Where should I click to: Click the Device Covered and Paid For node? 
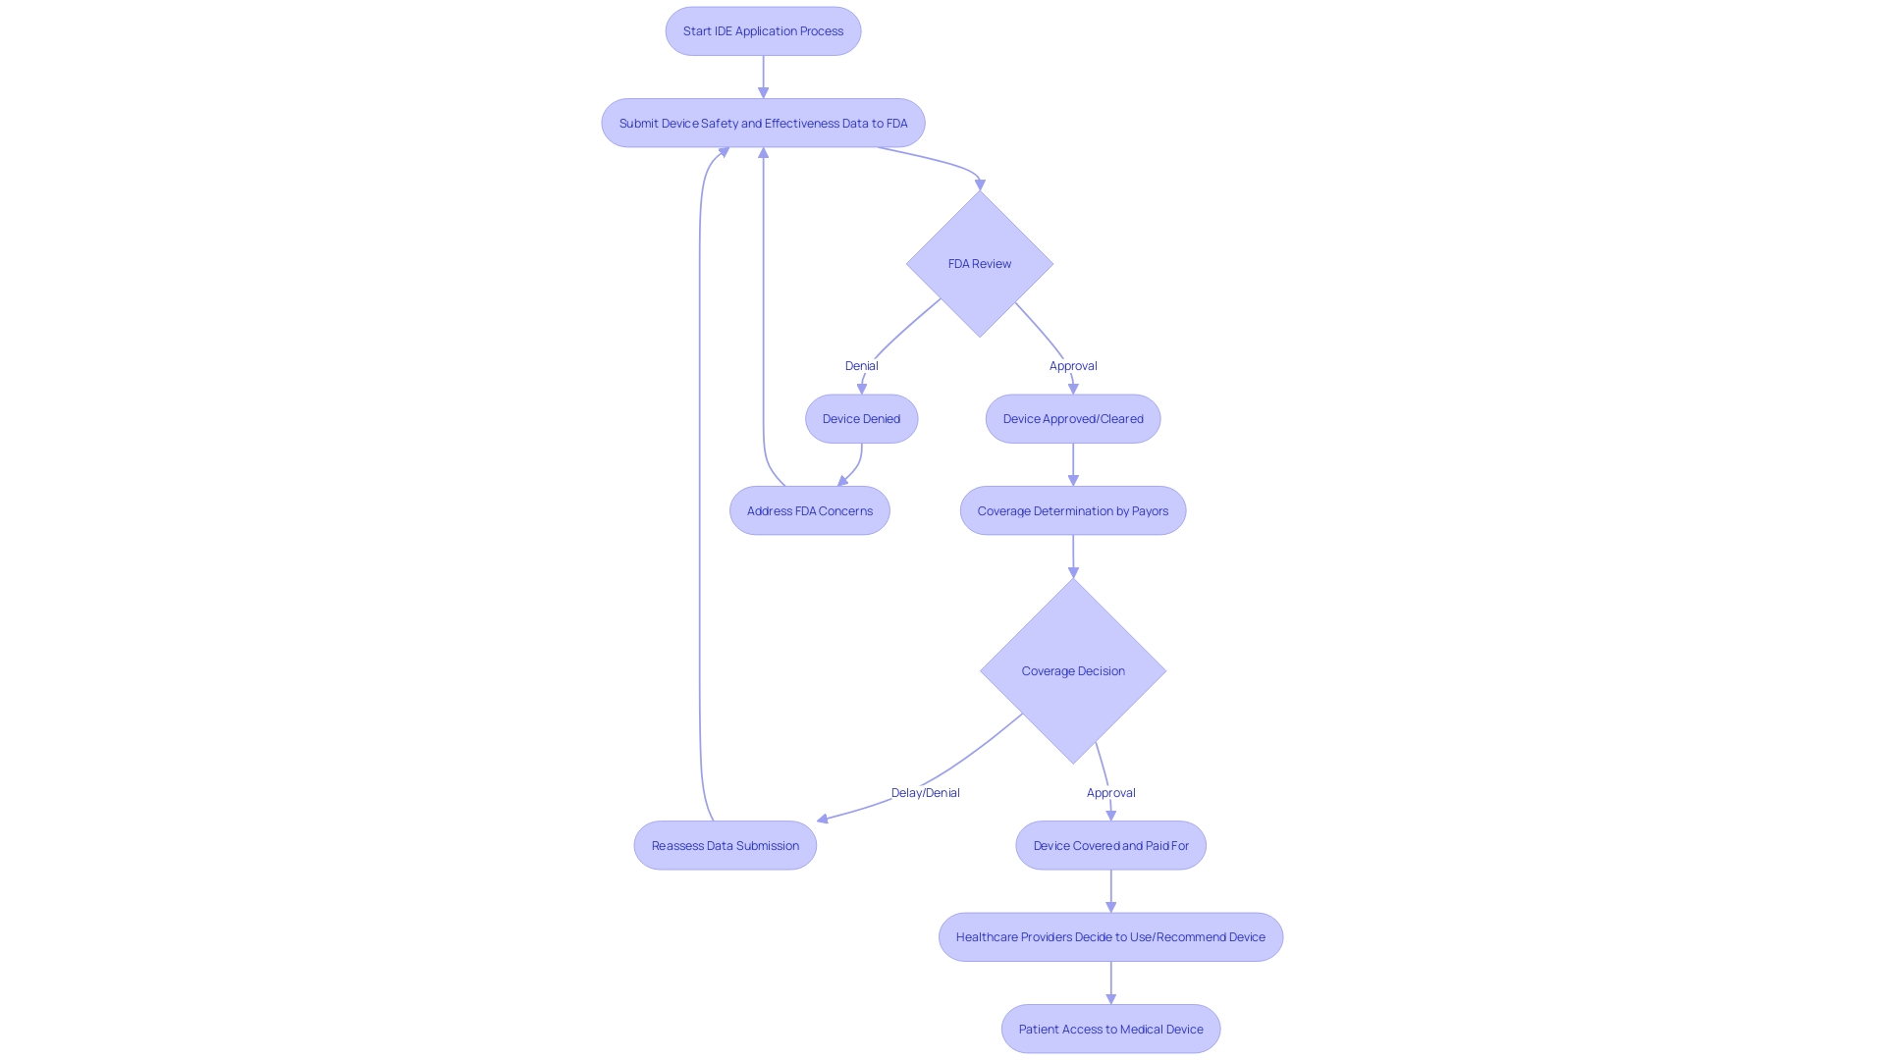pyautogui.click(x=1110, y=845)
